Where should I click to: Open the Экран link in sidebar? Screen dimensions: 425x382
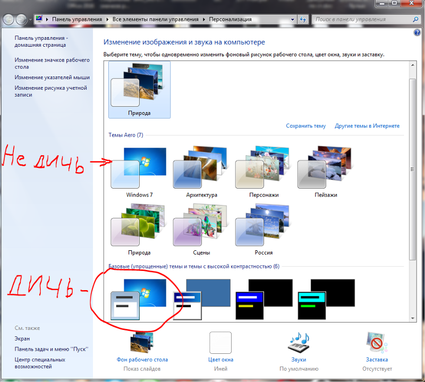click(22, 338)
